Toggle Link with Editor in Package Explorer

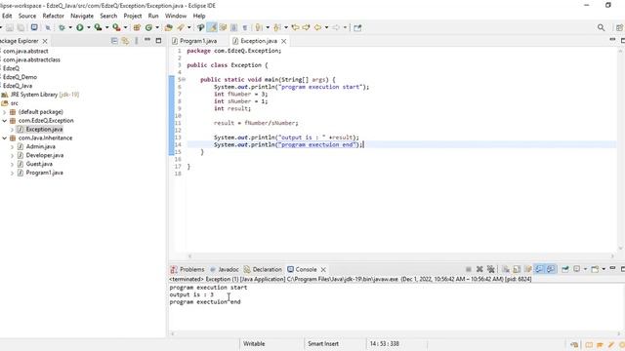click(x=125, y=41)
